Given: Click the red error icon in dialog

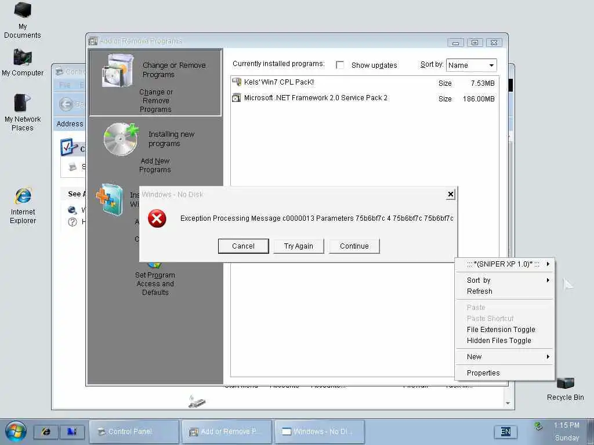Looking at the screenshot, I should (157, 218).
